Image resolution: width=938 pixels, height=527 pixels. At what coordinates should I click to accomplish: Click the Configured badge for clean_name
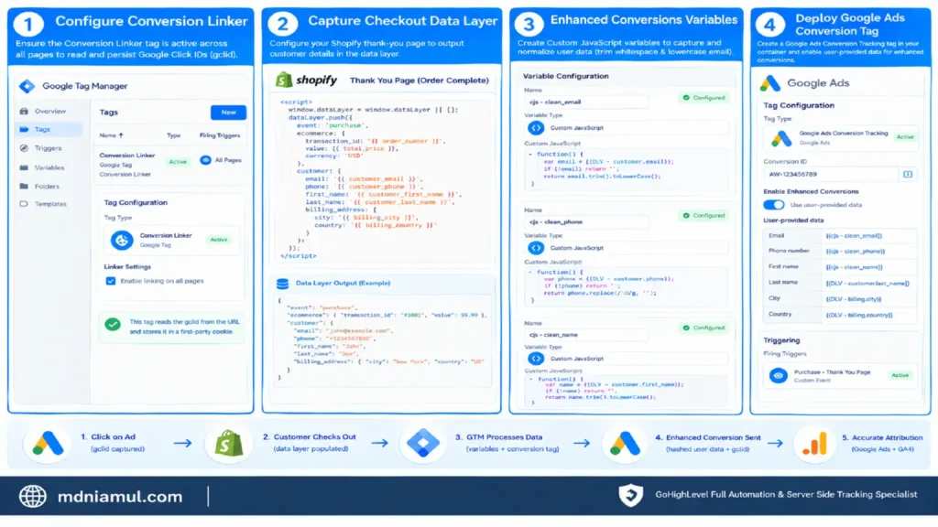point(704,328)
